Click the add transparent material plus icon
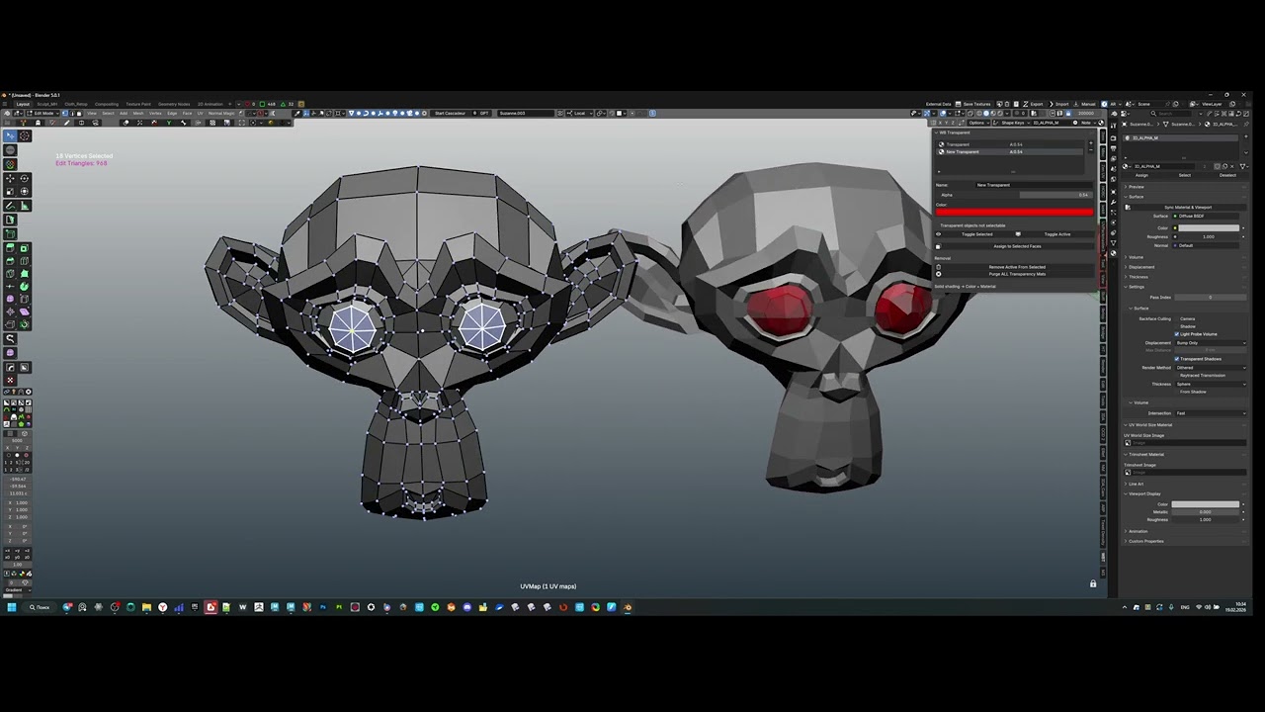The height and width of the screenshot is (712, 1265). click(1091, 144)
